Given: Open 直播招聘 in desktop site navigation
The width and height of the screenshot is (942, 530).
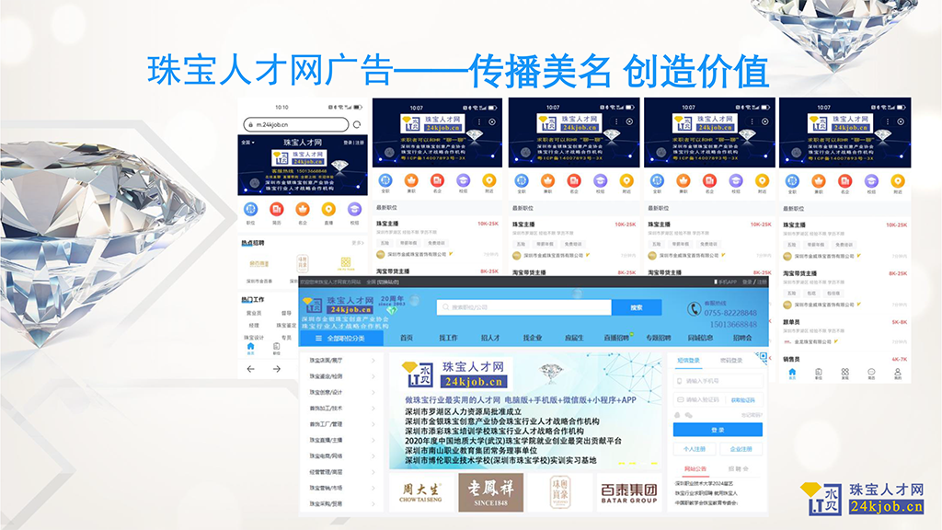Looking at the screenshot, I should (x=616, y=338).
